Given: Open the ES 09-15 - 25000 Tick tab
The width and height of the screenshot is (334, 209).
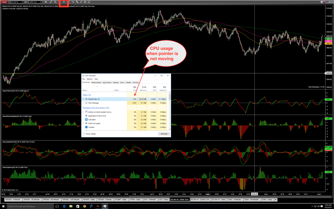Looking at the screenshot, I should pos(200,200).
